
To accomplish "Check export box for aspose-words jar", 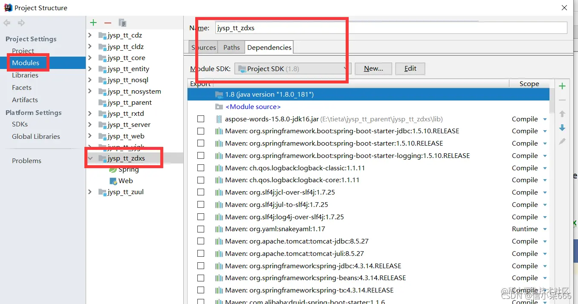I will [201, 119].
